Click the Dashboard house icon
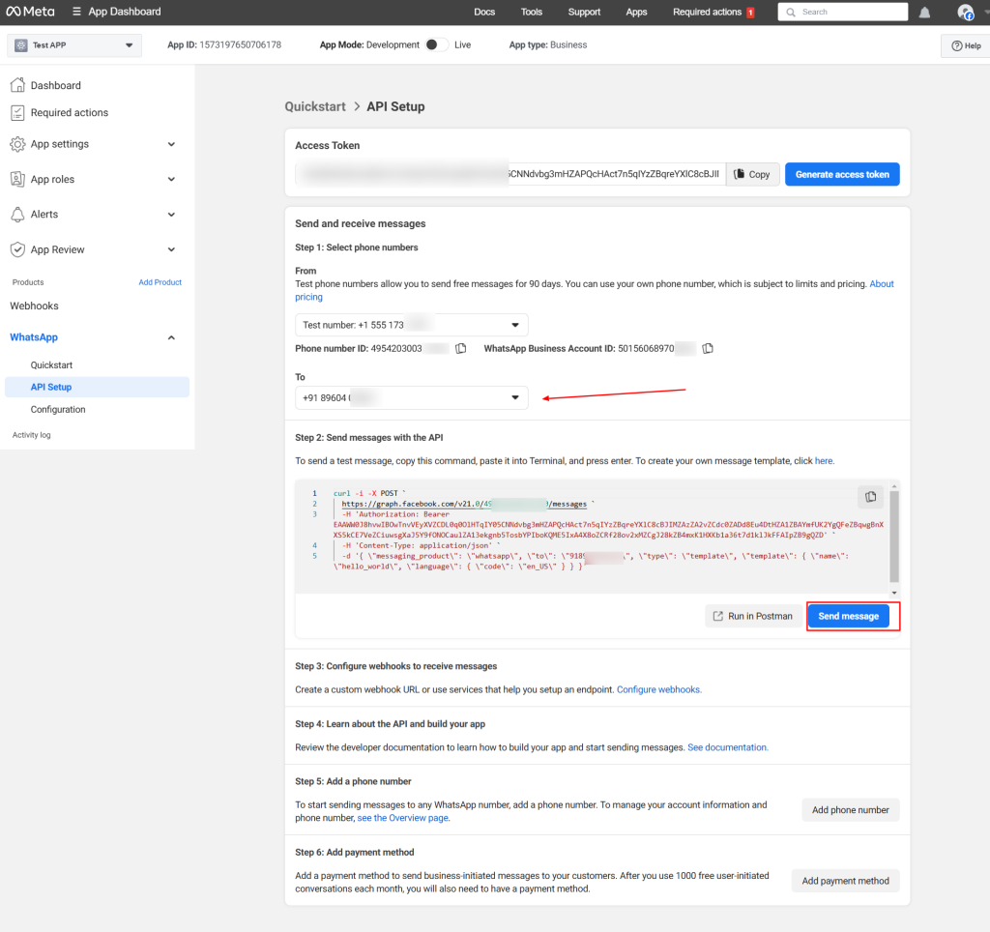This screenshot has height=932, width=990. coord(17,85)
